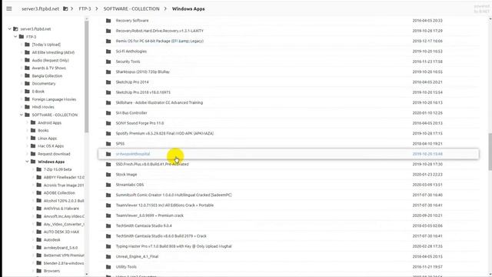This screenshot has height=277, width=492.
Task: Open TechSmith Camtasia Studio 9.0.4 folder
Action: click(x=144, y=225)
